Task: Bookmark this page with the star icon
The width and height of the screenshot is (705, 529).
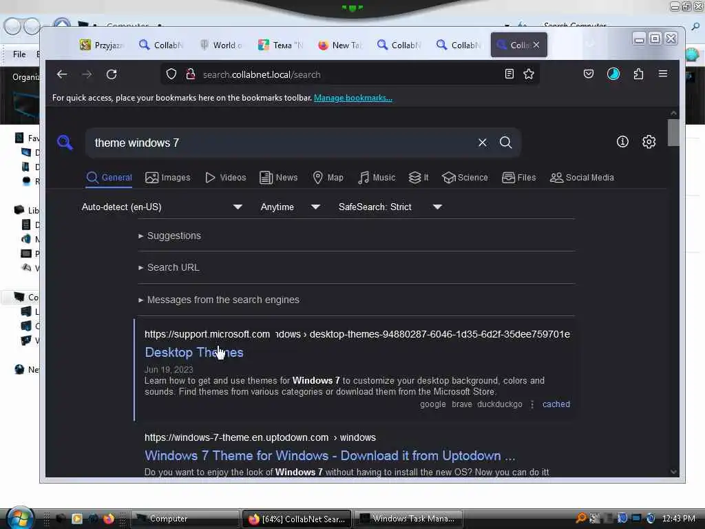Action: pyautogui.click(x=529, y=74)
